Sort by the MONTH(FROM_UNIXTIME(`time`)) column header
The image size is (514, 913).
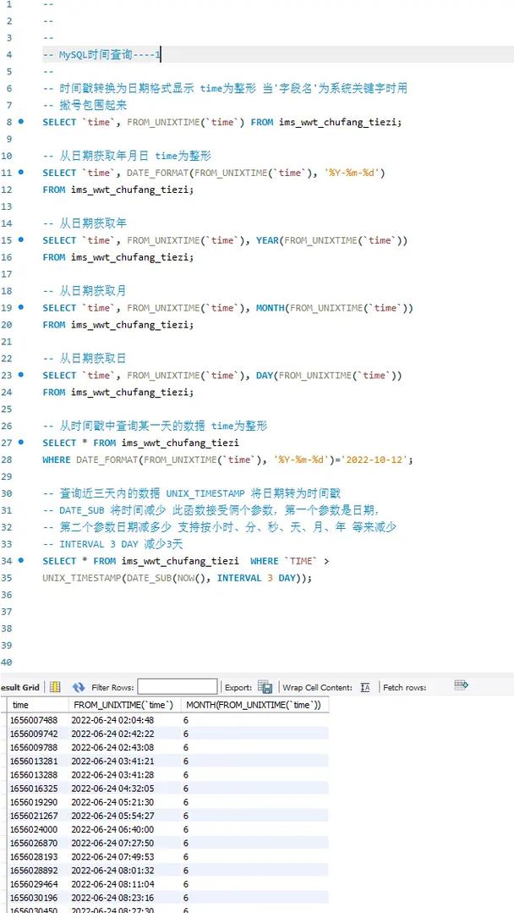(254, 705)
